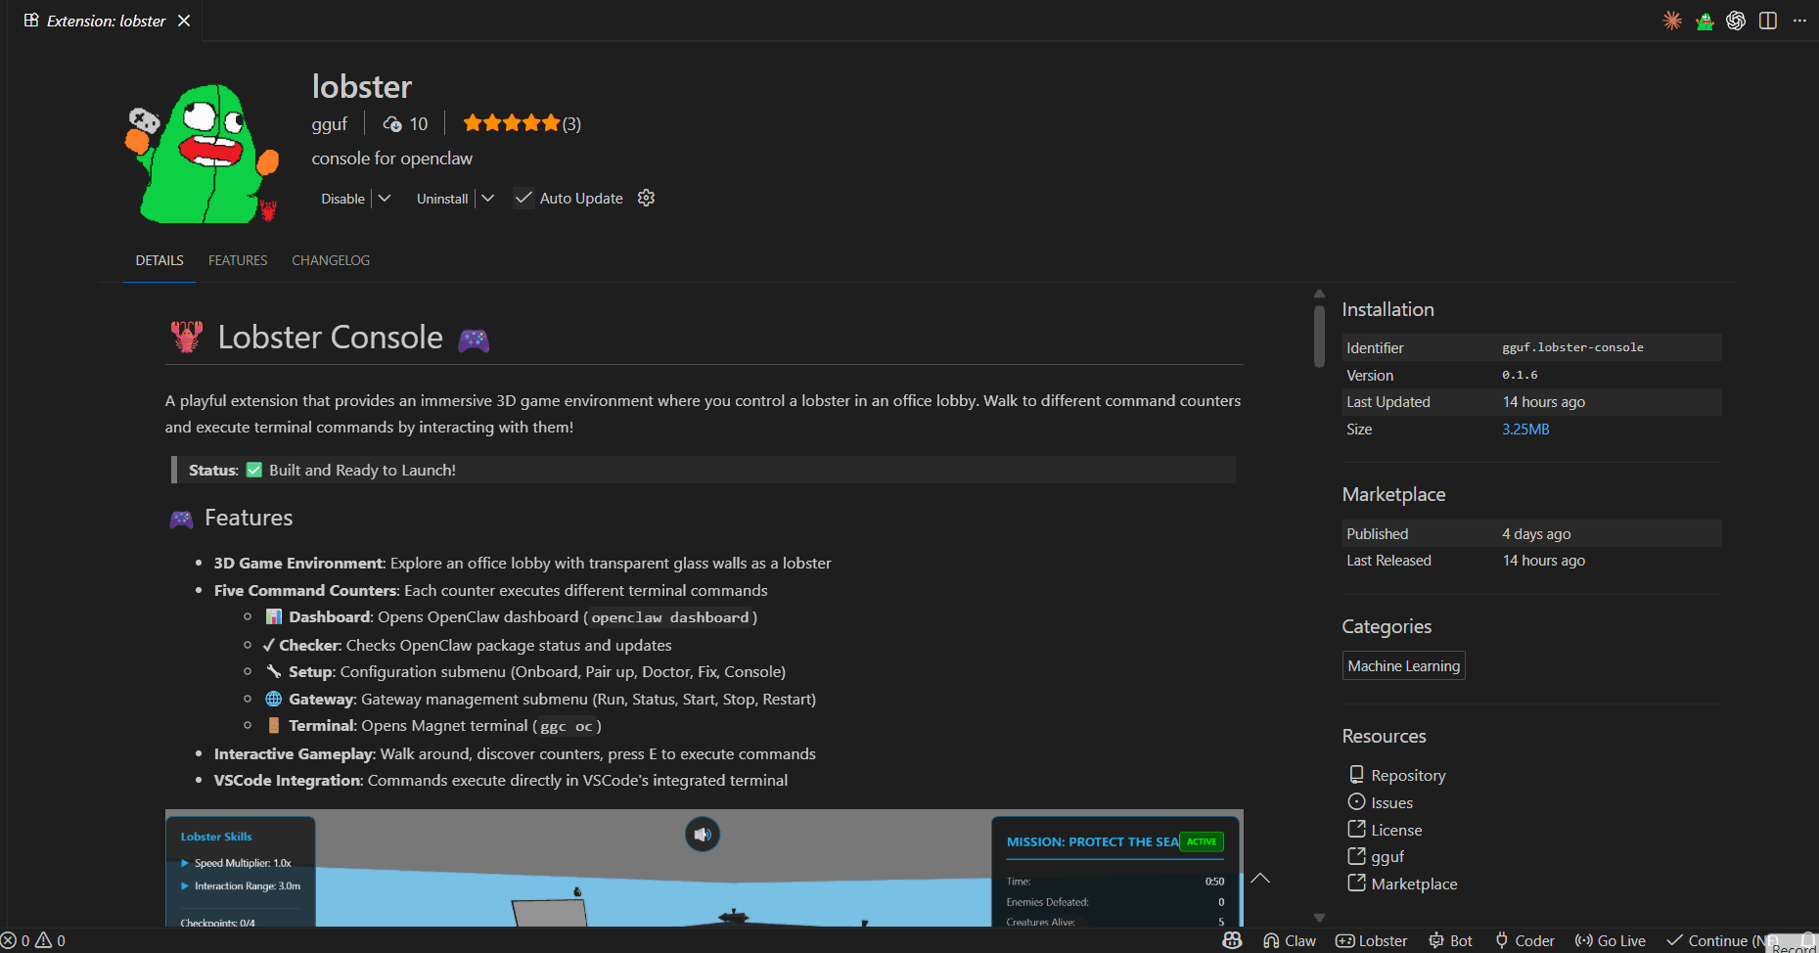Click the License external-link icon

tap(1356, 829)
